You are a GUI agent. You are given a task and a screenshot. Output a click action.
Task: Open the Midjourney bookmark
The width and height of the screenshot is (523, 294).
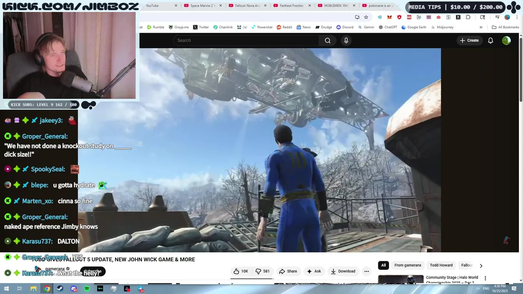coord(442,27)
